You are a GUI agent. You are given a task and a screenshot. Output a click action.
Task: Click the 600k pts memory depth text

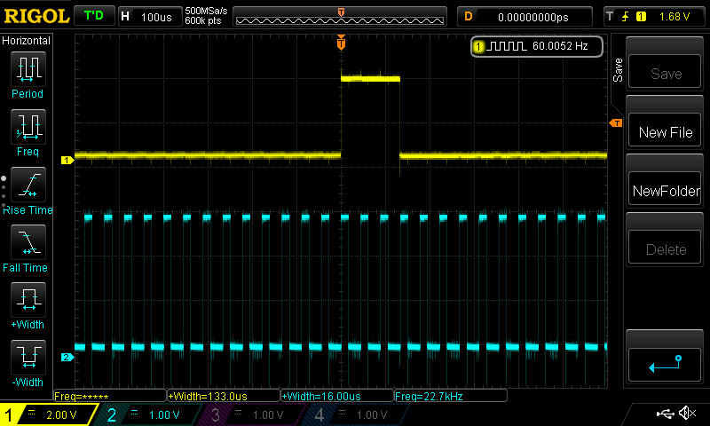pos(203,20)
